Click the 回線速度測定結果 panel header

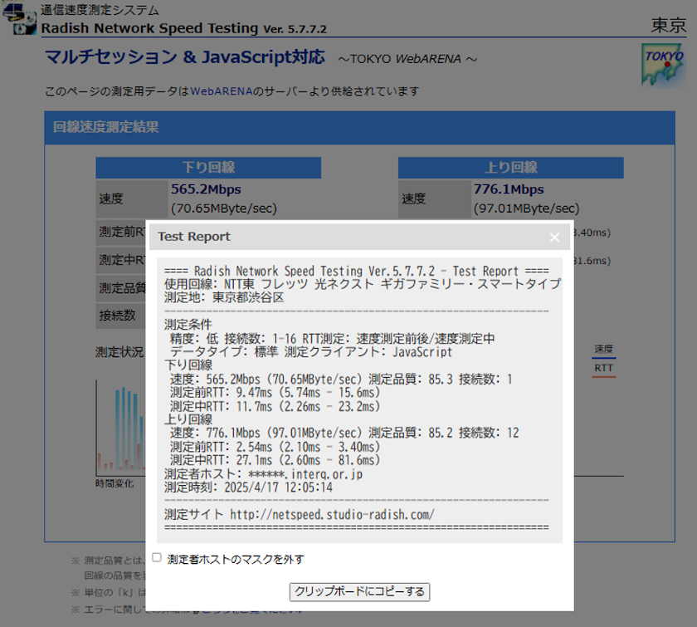105,127
